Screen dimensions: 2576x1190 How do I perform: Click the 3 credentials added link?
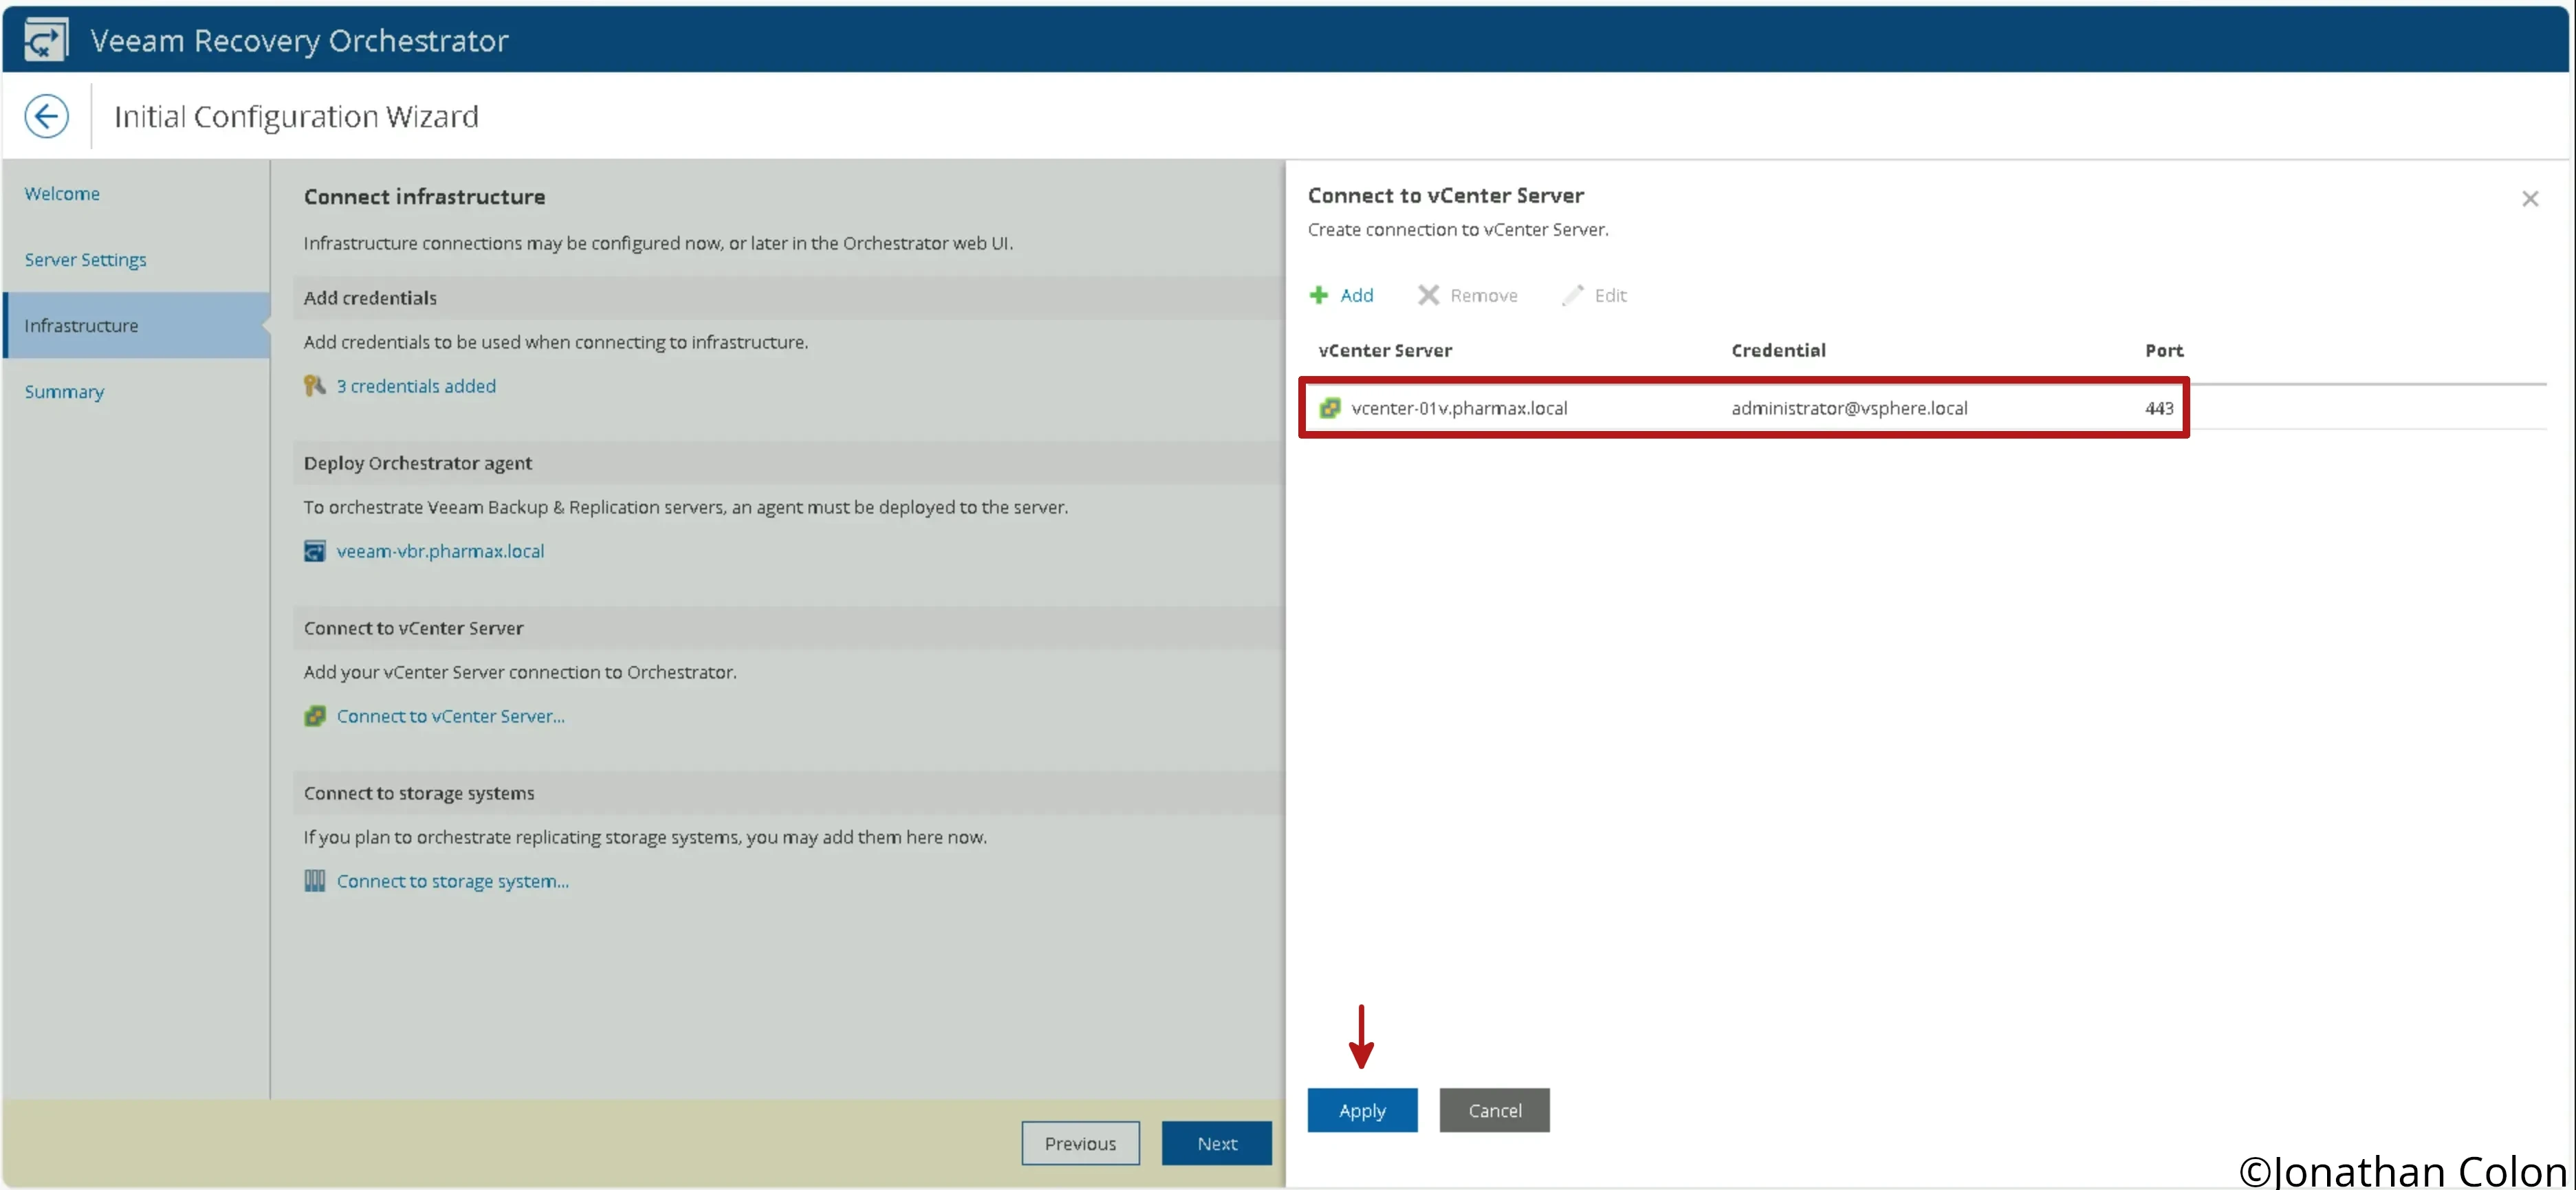pos(415,384)
